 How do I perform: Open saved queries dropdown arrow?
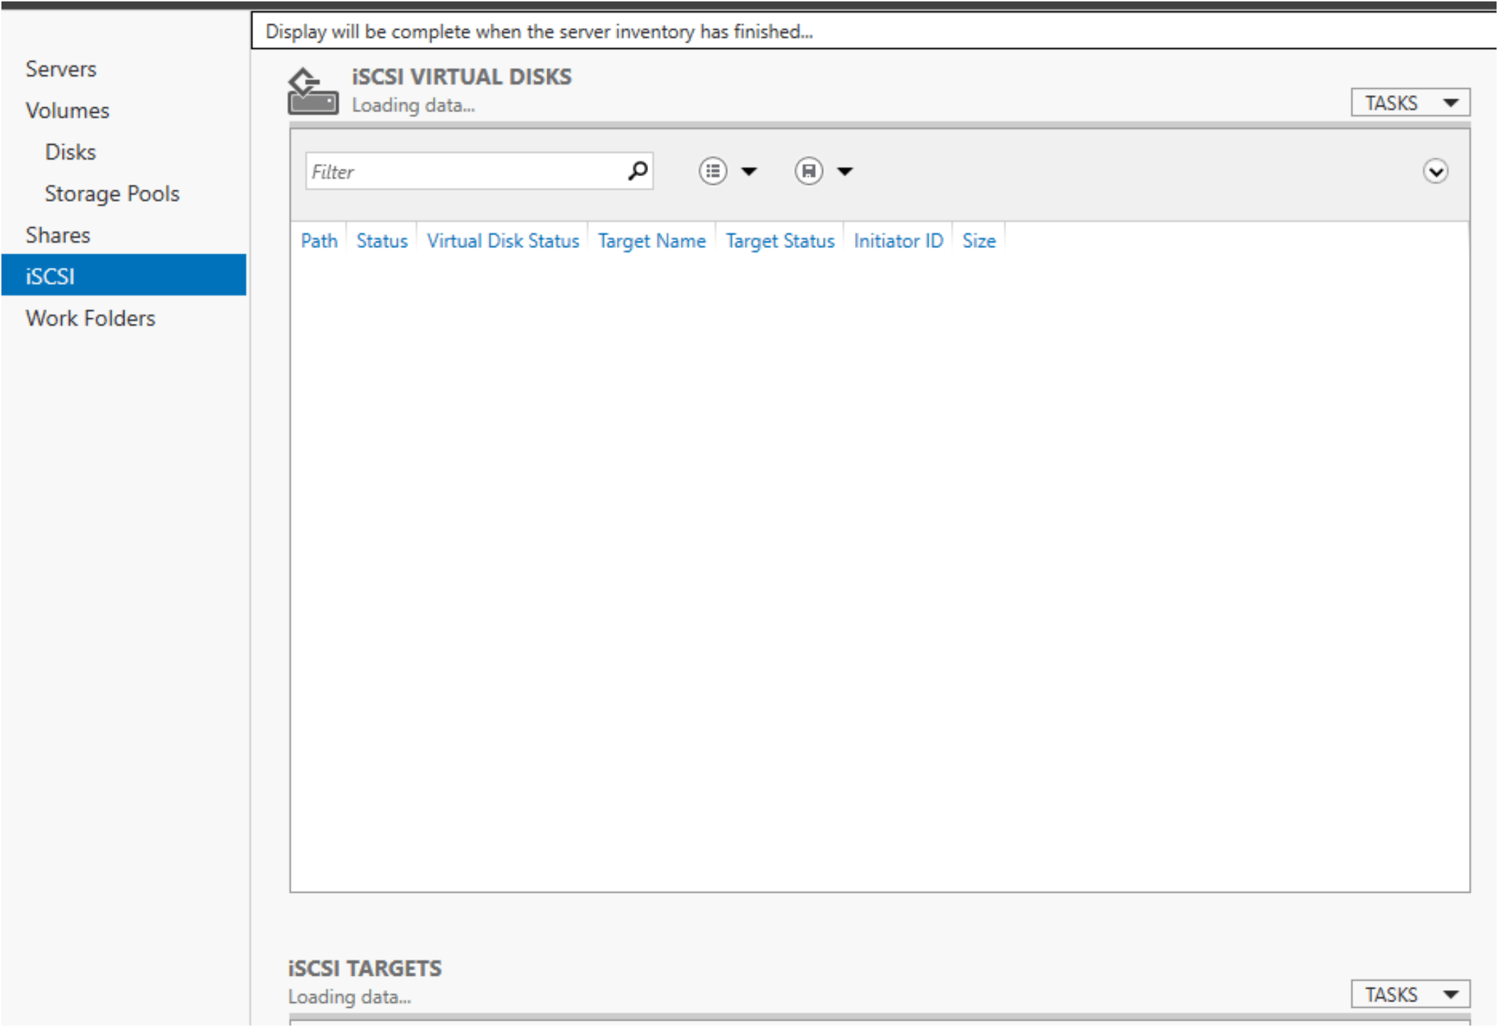point(845,171)
